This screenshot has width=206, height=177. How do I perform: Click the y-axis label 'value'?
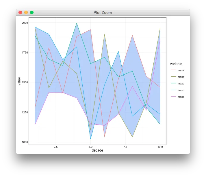coord(19,81)
